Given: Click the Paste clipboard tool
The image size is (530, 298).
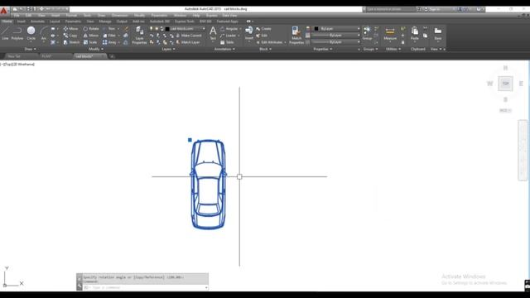Looking at the screenshot, I should [415, 34].
